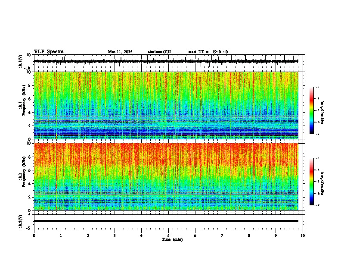Click the "-7" tick on ch.2 colorbar
The height and width of the screenshot is (264, 341).
318,205
